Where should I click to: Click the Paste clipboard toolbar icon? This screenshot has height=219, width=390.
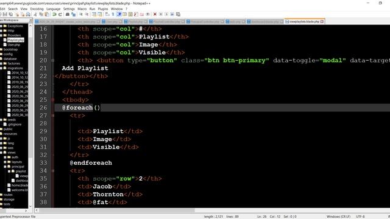click(47, 14)
